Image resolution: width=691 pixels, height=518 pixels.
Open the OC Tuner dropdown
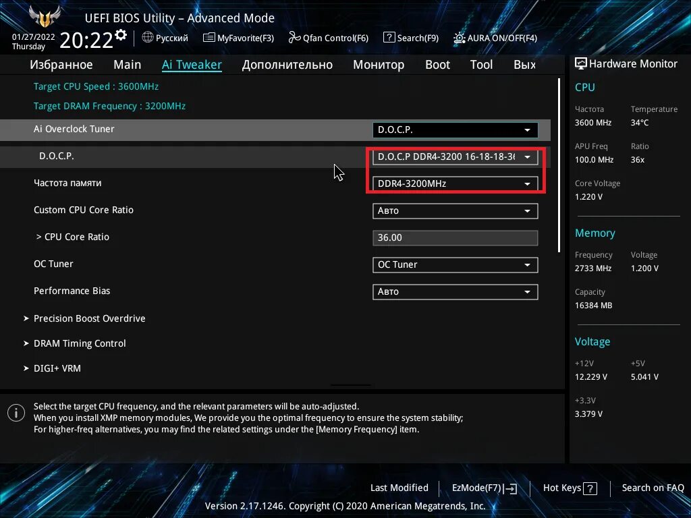pos(455,264)
